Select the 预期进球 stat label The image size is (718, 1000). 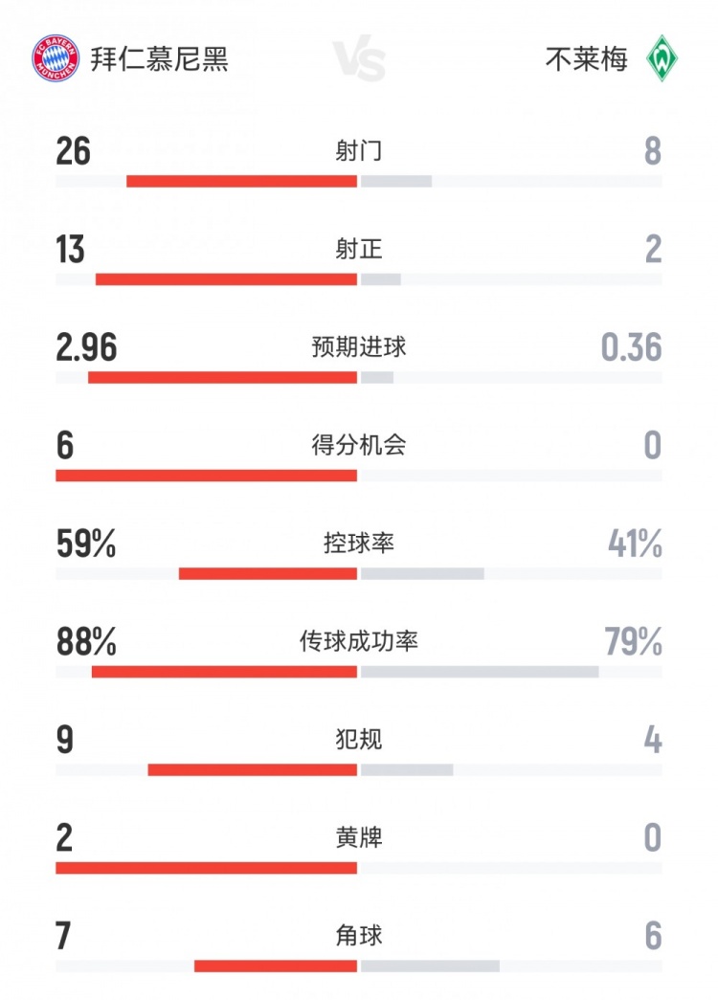point(359,346)
